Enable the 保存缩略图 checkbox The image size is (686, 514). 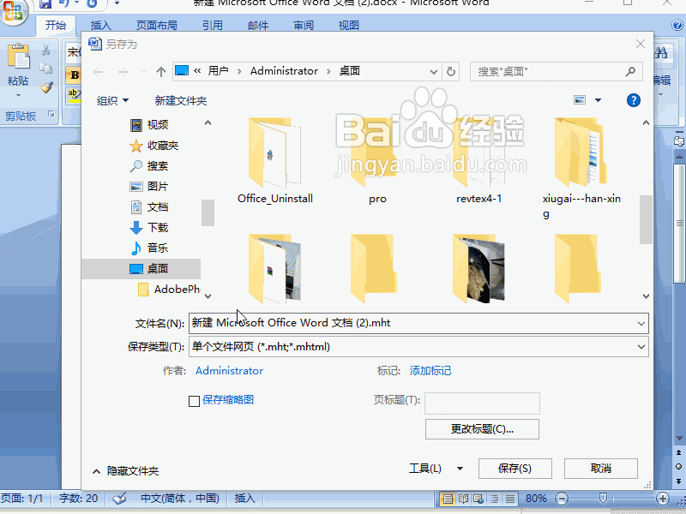point(193,401)
